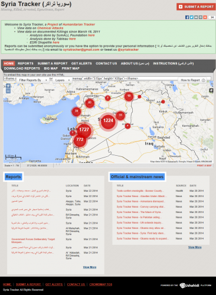Image resolution: width=216 pixels, height=295 pixels.
Task: Open the Reports menu item
Action: coord(25,64)
